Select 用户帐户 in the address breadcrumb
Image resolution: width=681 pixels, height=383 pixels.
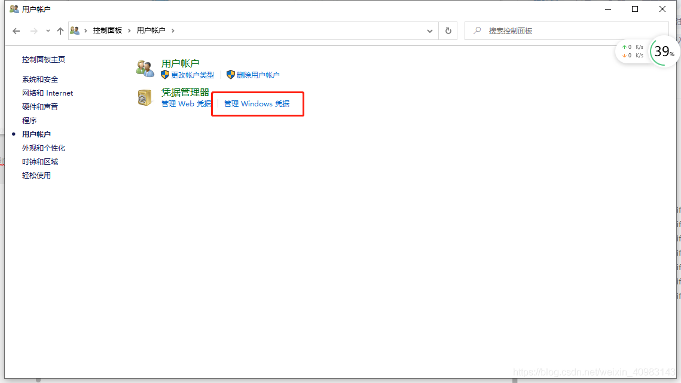coord(151,30)
